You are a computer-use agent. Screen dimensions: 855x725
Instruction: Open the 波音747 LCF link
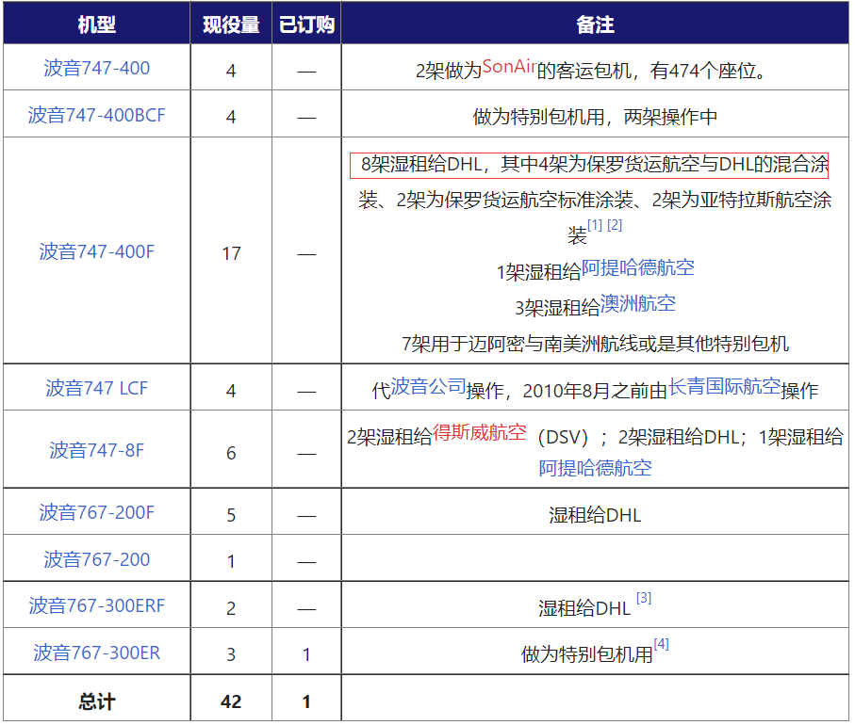coord(96,388)
